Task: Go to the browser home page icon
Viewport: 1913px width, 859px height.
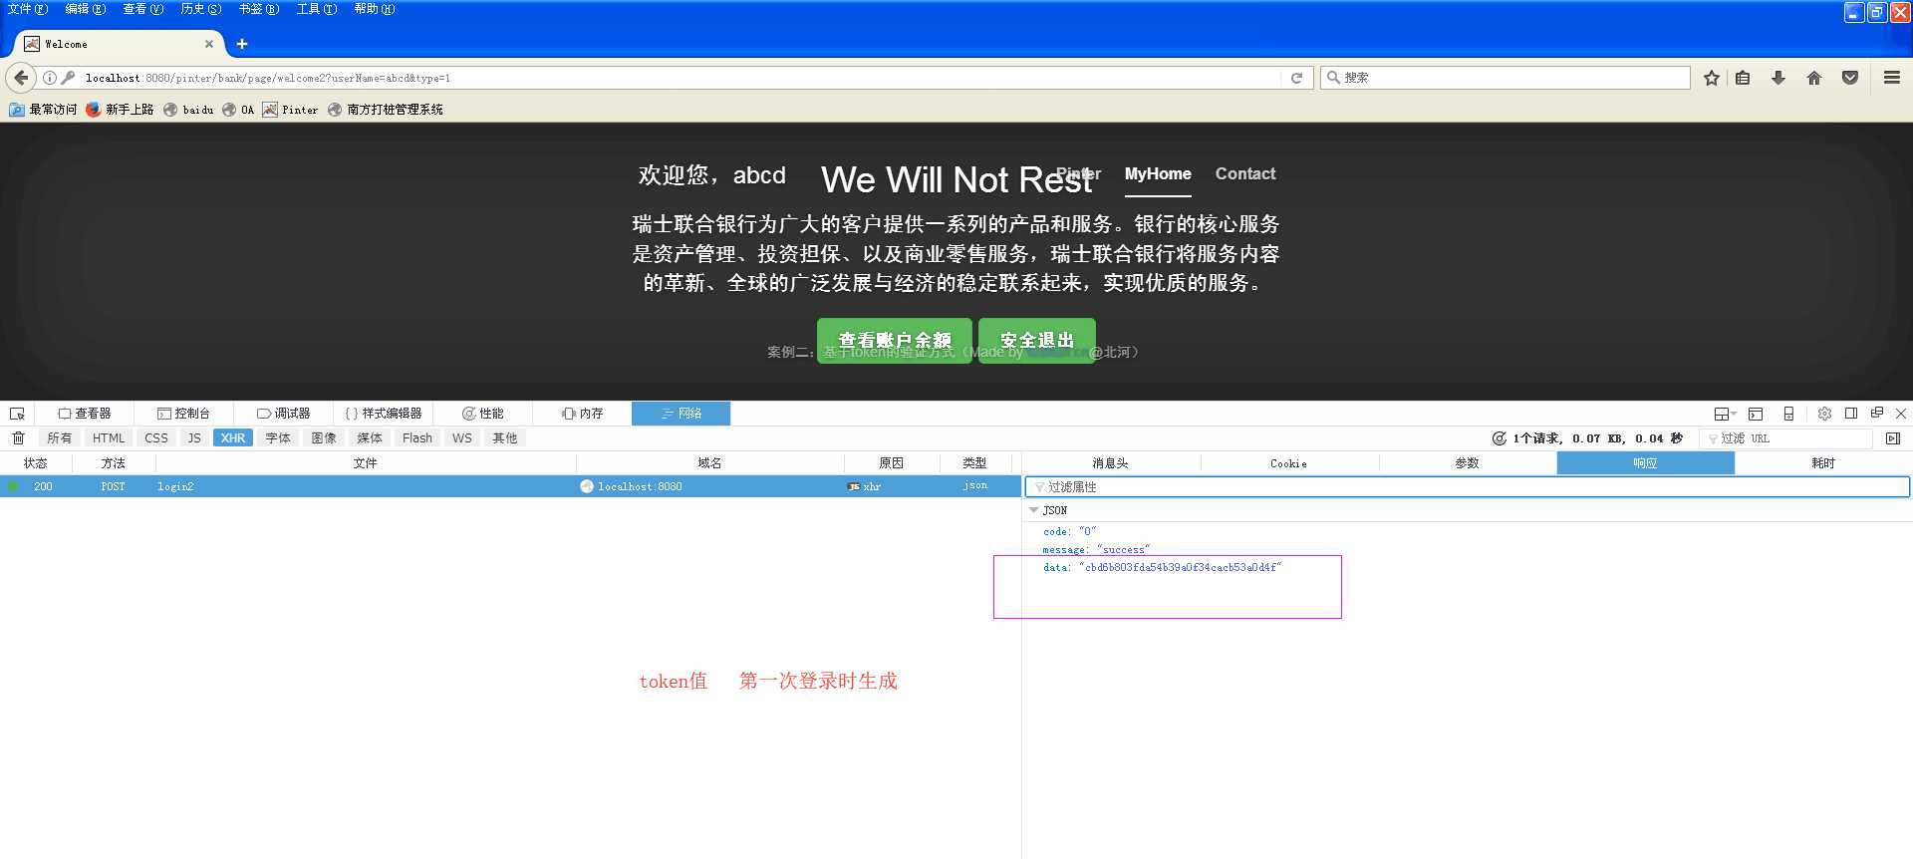Action: (x=1814, y=78)
